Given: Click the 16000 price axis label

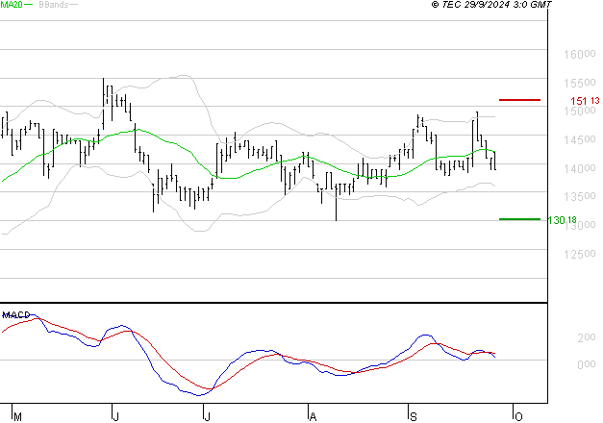Looking at the screenshot, I should [x=580, y=54].
